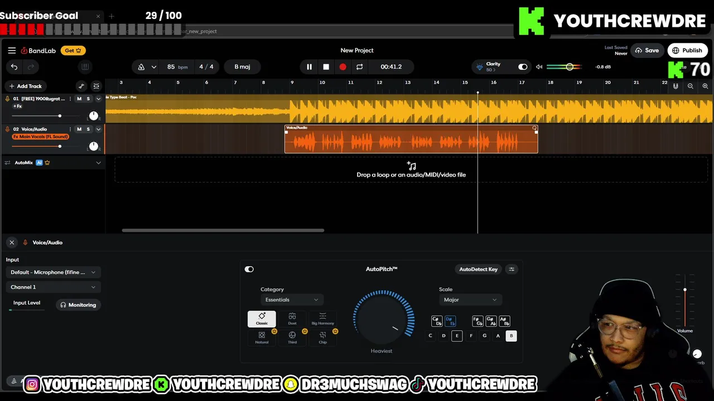This screenshot has height=401, width=714.
Task: Select track 02 microphone icon
Action: [x=7, y=129]
